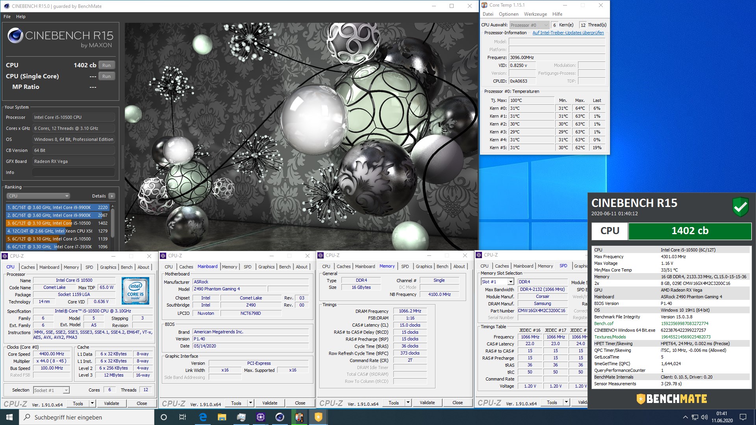Open the CPU ranking type dropdown in Cinebench
The height and width of the screenshot is (425, 756).
[38, 196]
